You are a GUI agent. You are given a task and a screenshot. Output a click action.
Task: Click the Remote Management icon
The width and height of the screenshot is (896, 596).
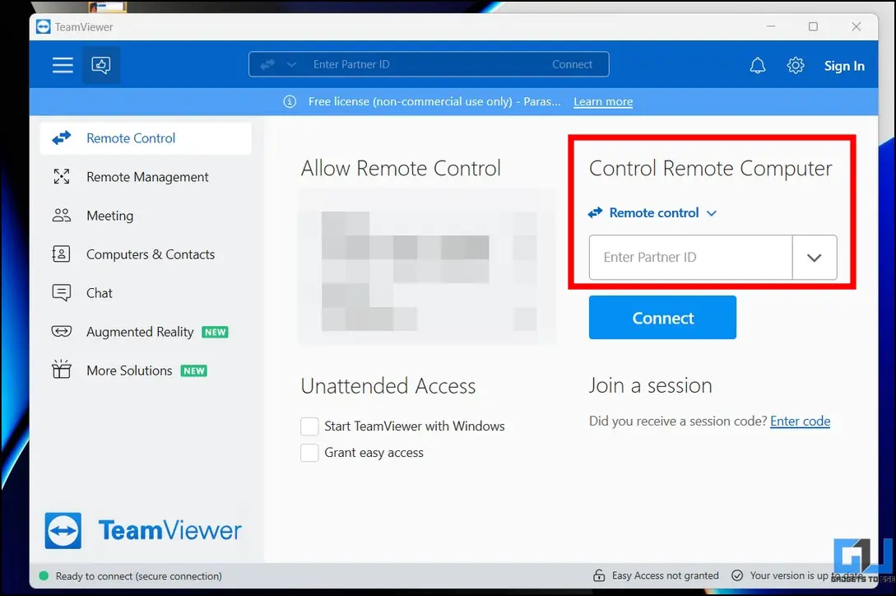point(62,177)
